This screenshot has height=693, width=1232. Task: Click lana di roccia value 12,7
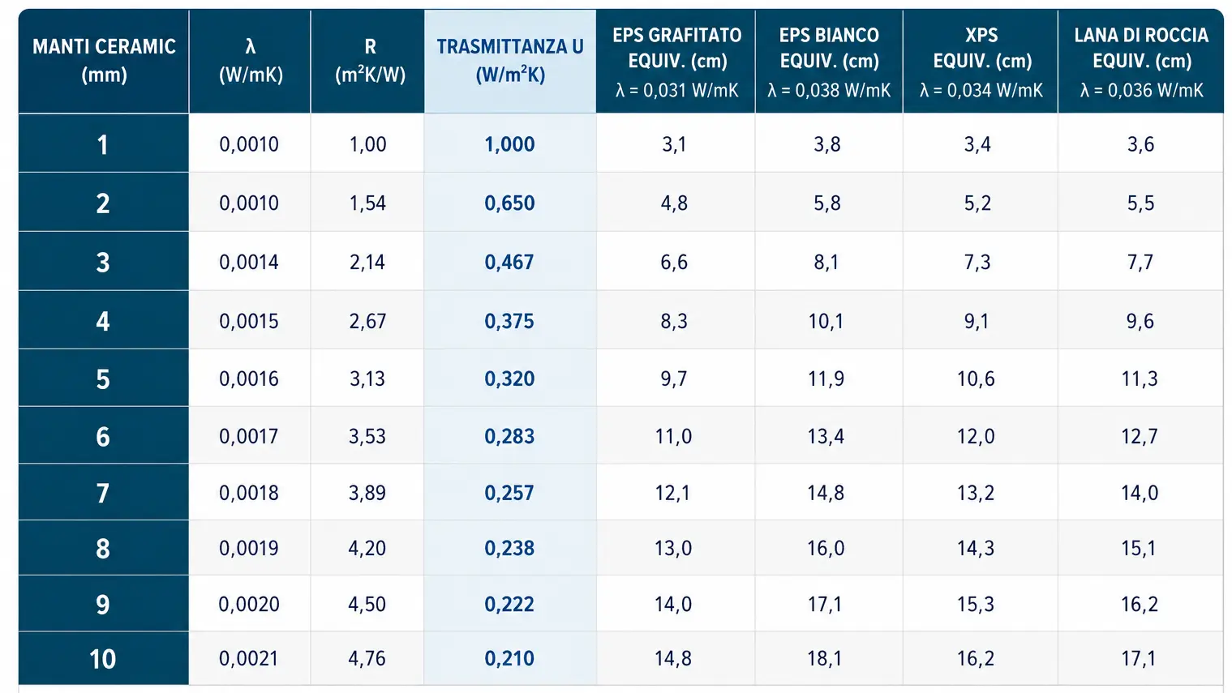coord(1140,437)
